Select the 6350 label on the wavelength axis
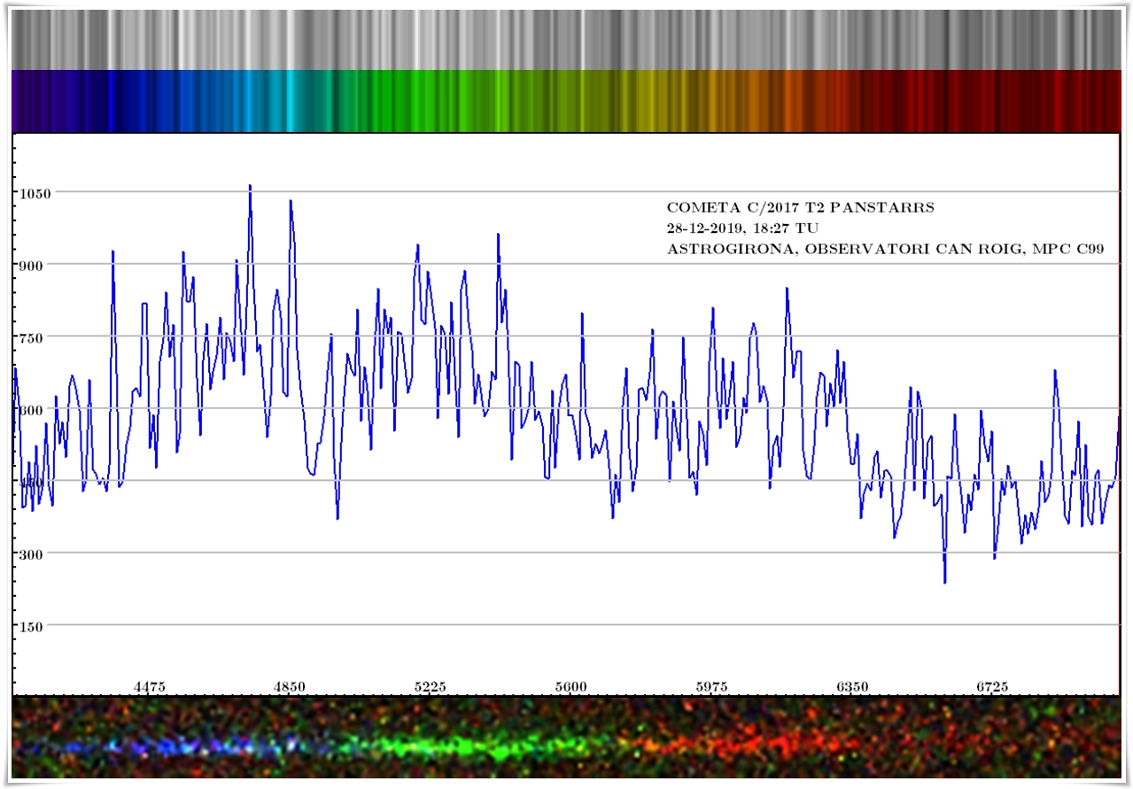The width and height of the screenshot is (1133, 789). click(852, 686)
